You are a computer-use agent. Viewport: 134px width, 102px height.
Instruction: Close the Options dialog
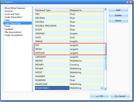coord(131,2)
